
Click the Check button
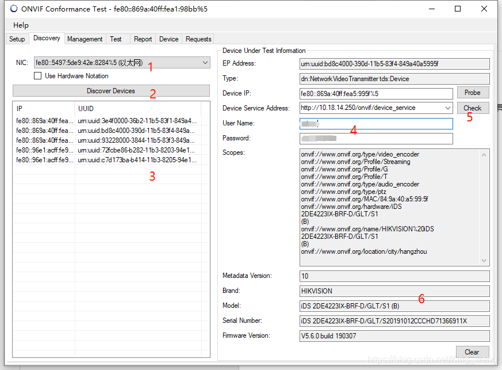tap(473, 108)
